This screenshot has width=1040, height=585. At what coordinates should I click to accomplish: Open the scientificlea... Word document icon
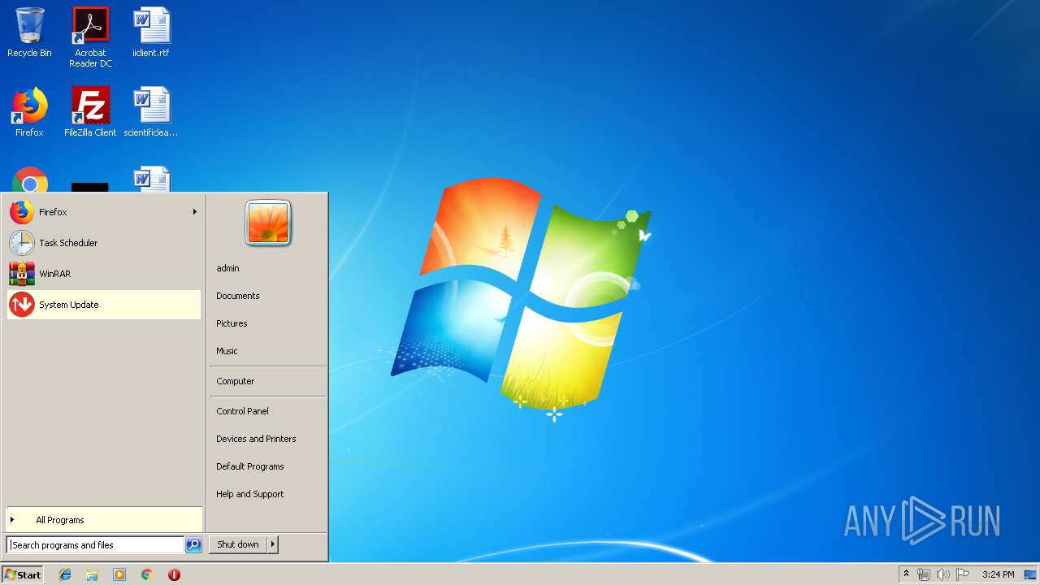point(151,112)
